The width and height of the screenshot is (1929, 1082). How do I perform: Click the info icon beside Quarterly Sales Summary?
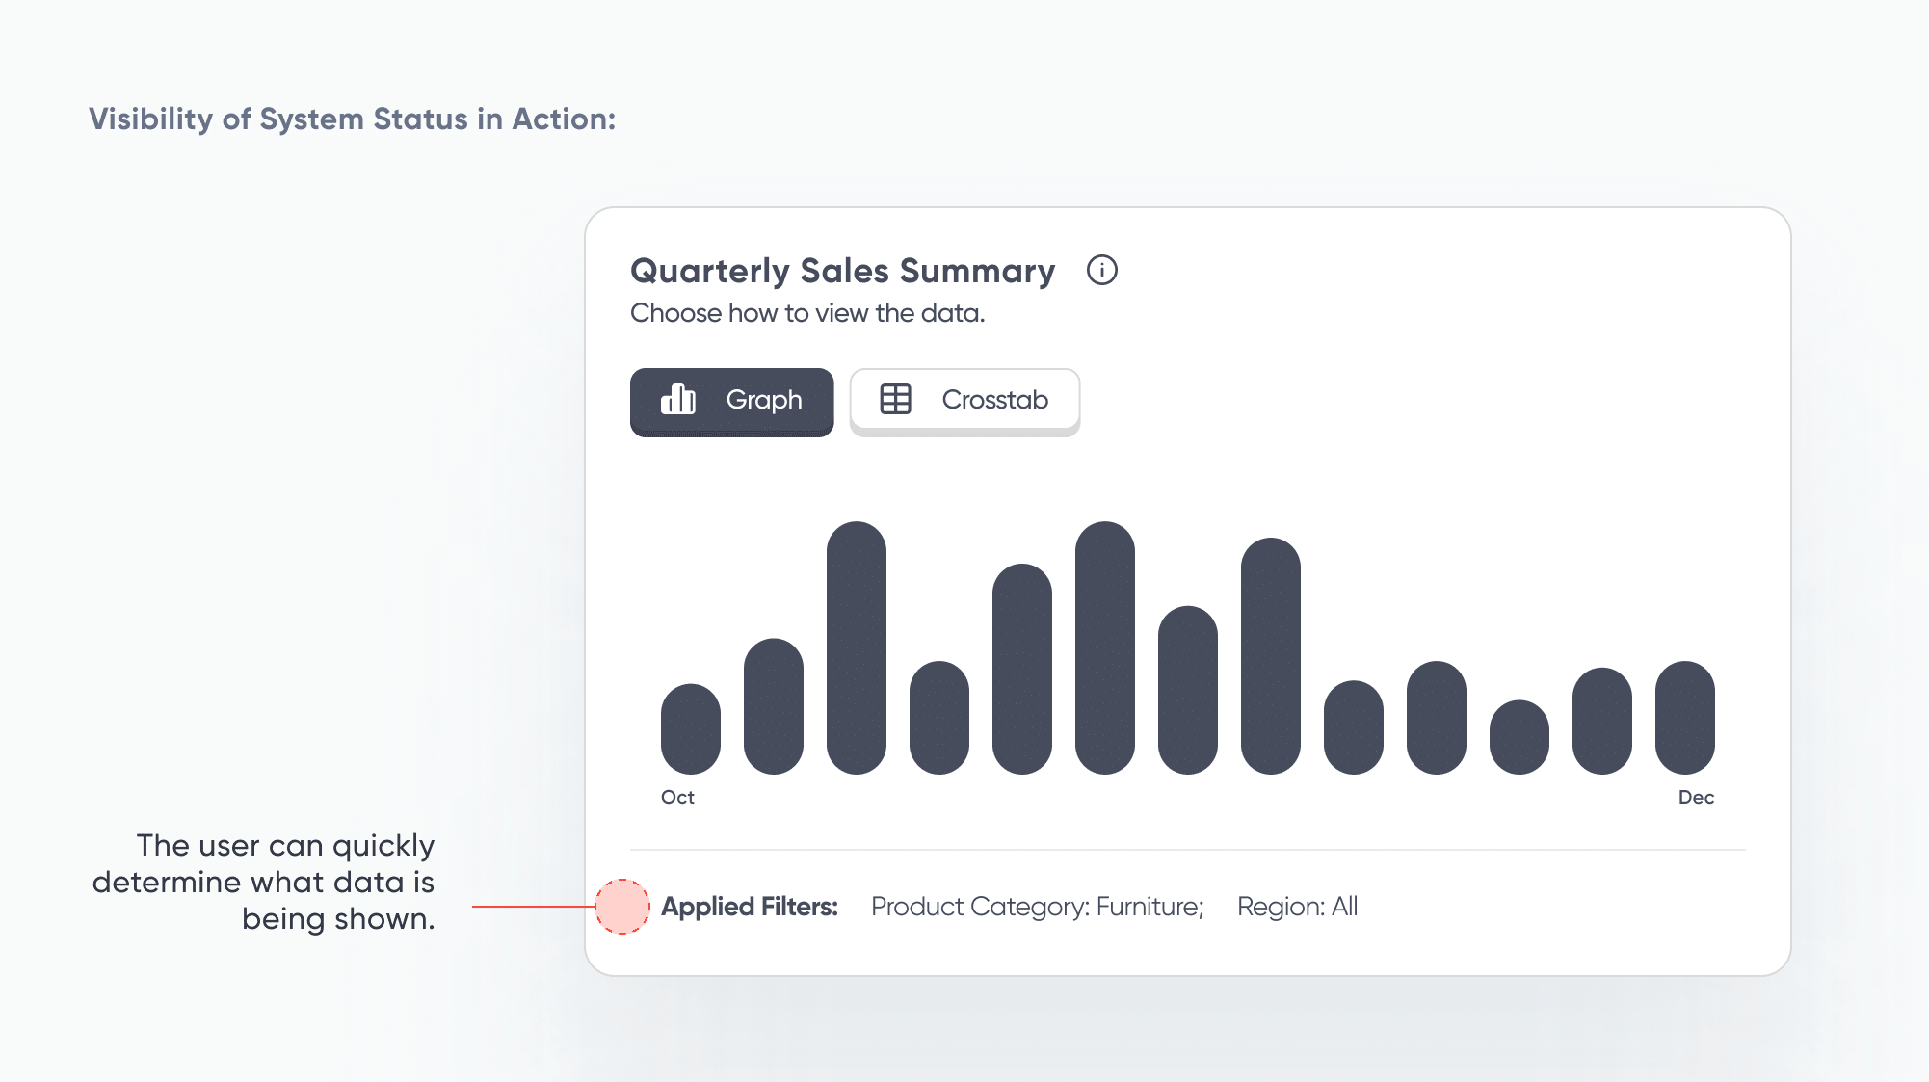coord(1101,271)
